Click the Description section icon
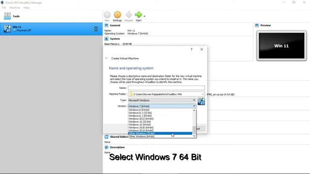Image resolution: width=310 pixels, height=174 pixels. (107, 147)
